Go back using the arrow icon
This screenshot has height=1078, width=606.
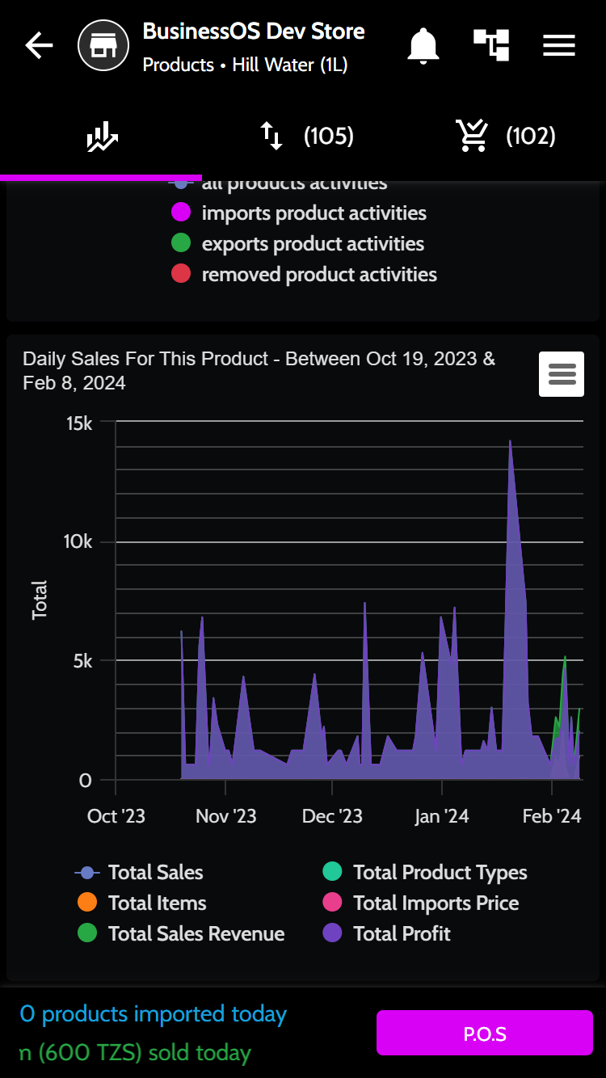pos(39,46)
